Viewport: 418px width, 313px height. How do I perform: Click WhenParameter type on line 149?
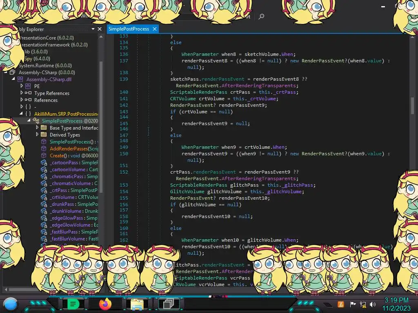point(200,147)
